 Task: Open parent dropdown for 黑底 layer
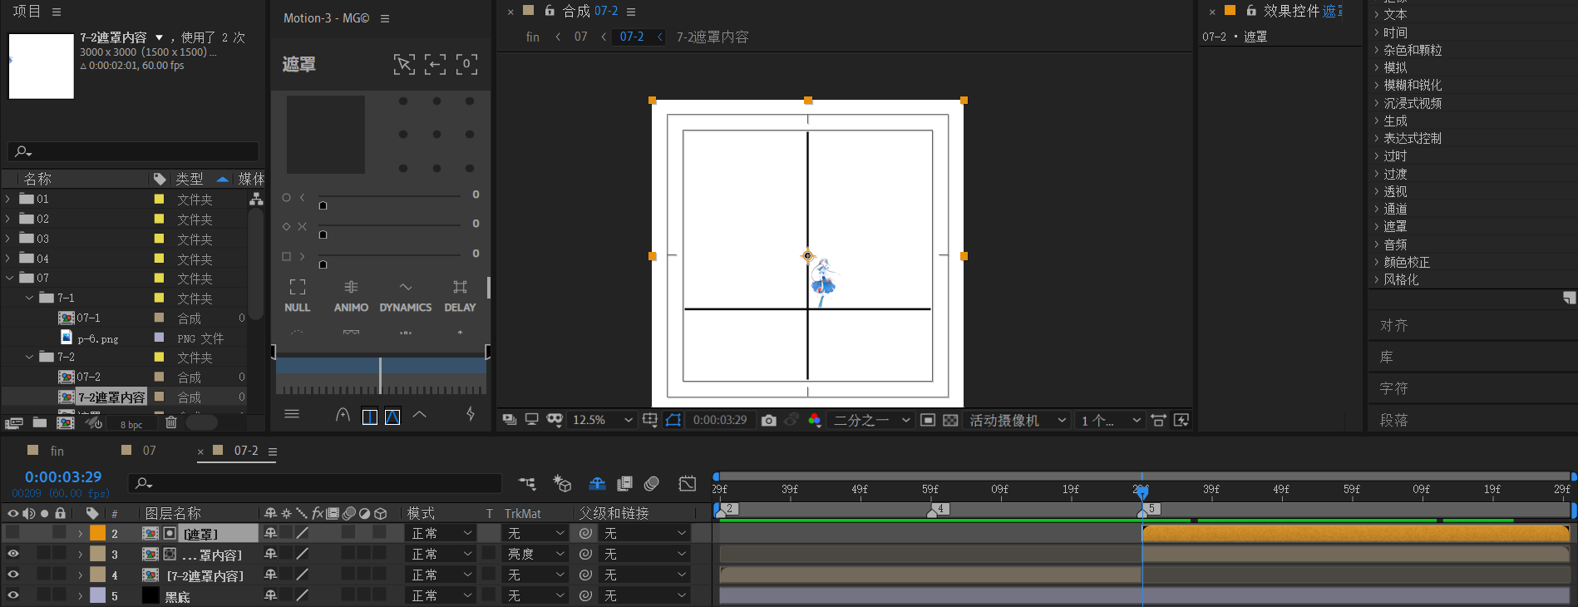pyautogui.click(x=645, y=596)
